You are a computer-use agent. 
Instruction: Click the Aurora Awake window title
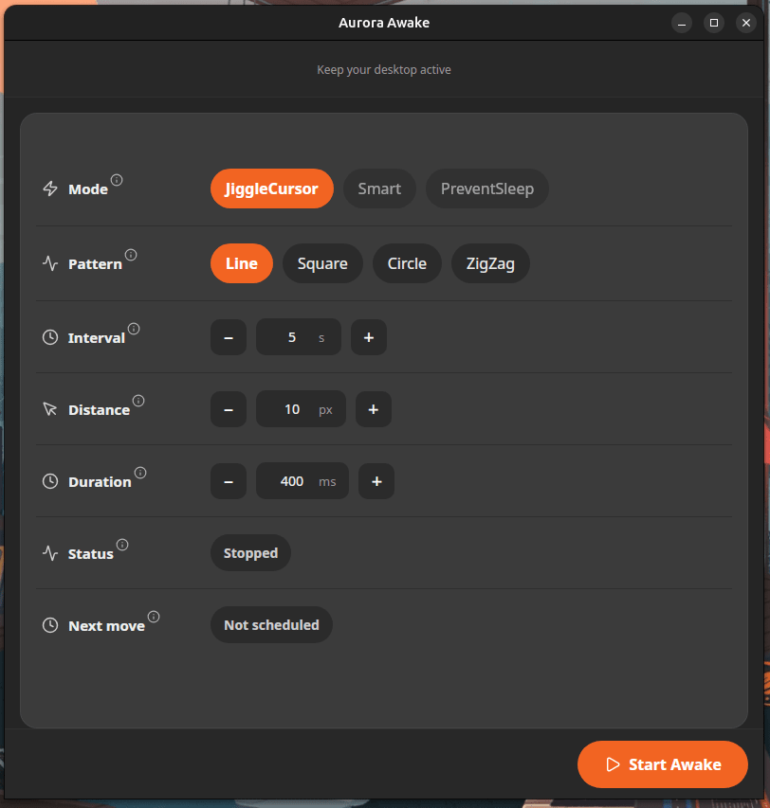tap(384, 23)
